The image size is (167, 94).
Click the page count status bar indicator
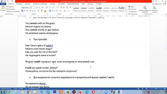(x=6, y=89)
